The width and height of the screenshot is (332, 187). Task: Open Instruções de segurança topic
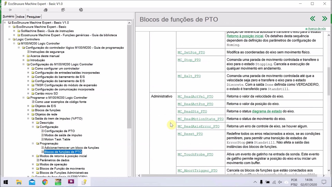click(47, 52)
